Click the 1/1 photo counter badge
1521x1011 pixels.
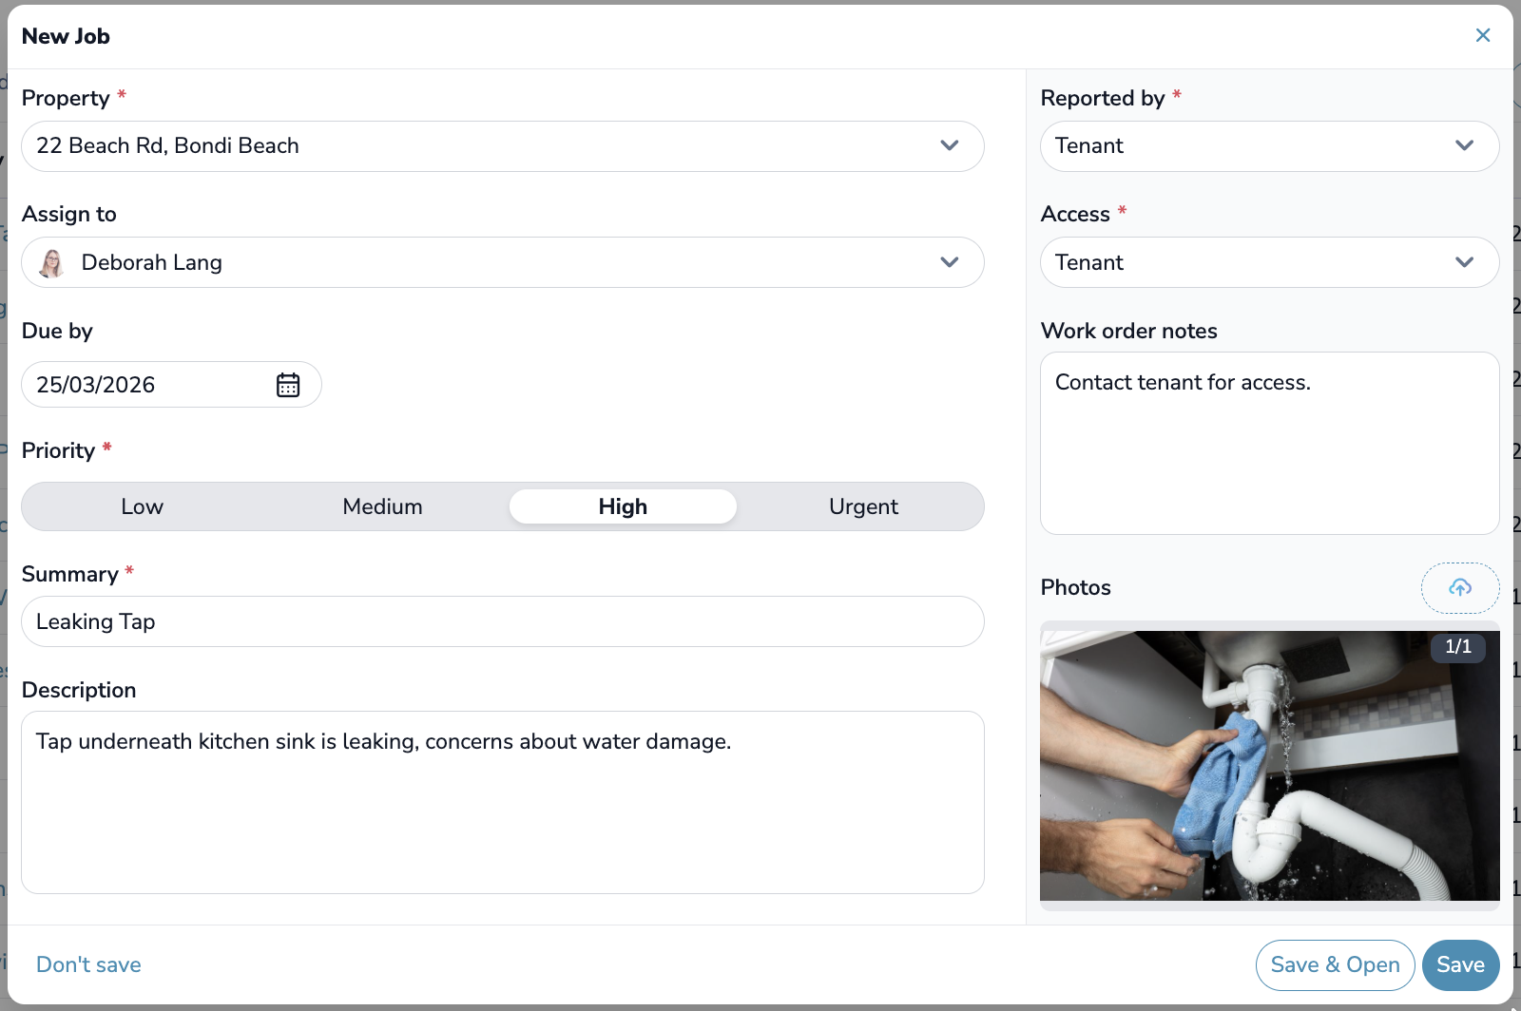pos(1457,647)
